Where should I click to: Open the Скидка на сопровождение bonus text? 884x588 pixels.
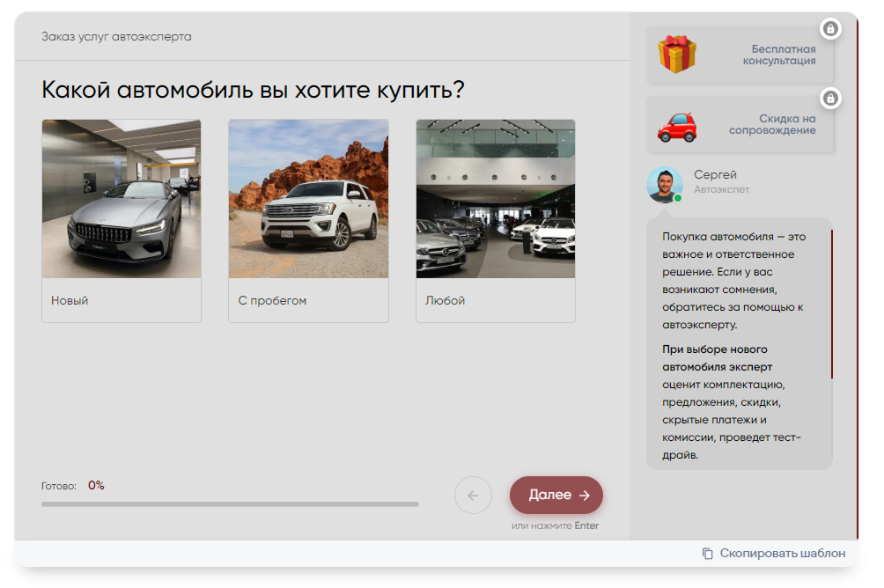pos(771,124)
